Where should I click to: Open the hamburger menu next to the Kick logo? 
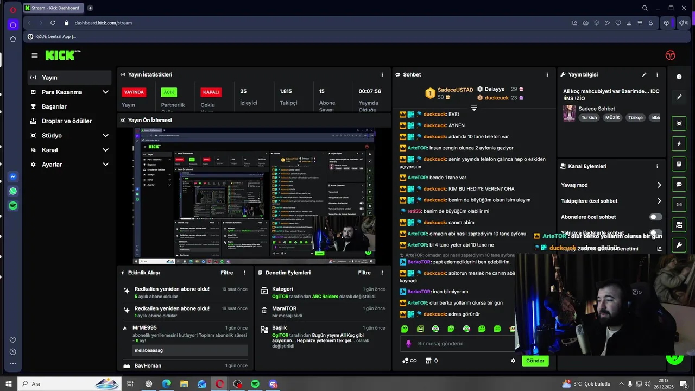pyautogui.click(x=35, y=55)
